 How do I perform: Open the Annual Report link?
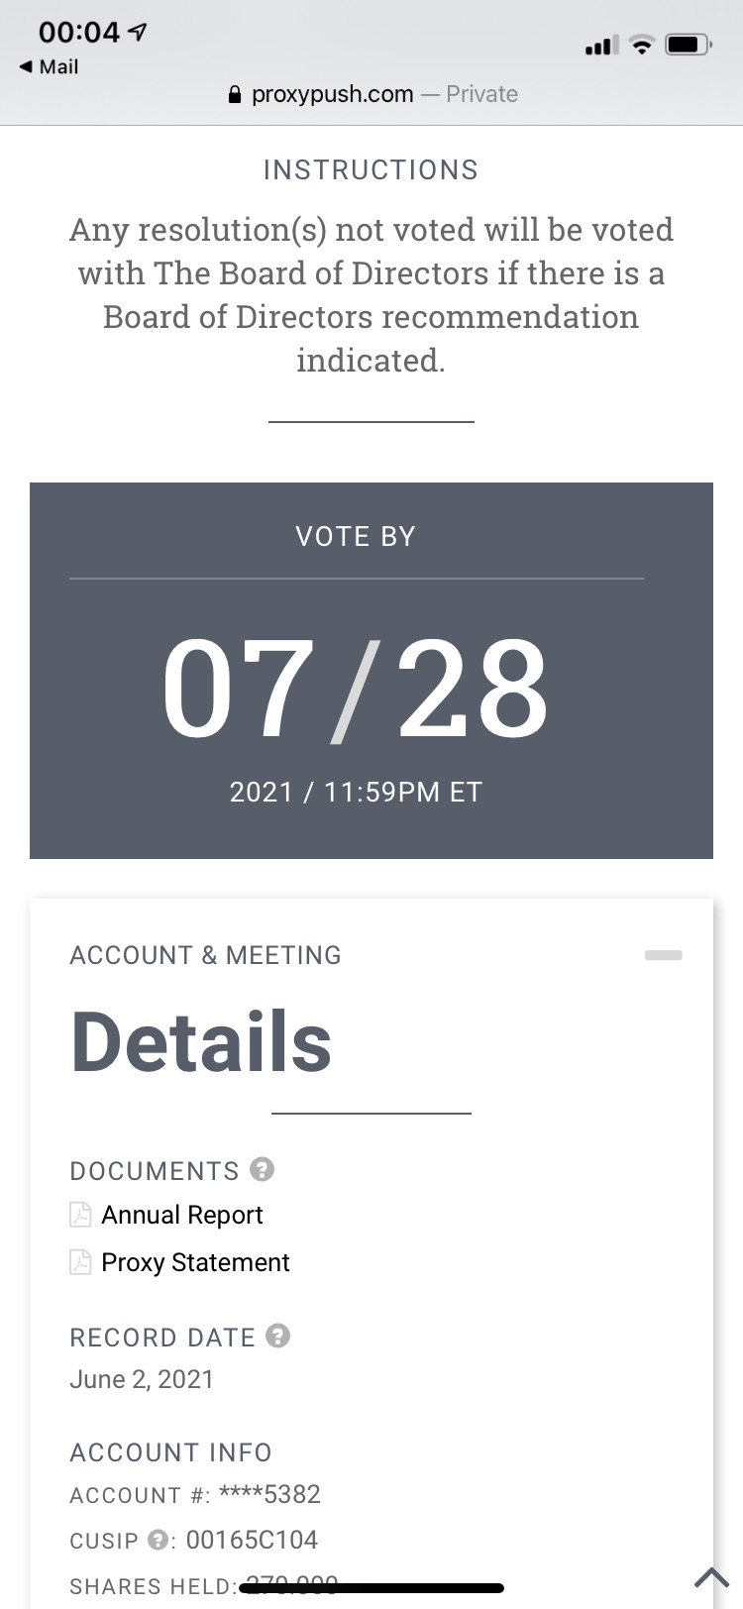point(182,1215)
